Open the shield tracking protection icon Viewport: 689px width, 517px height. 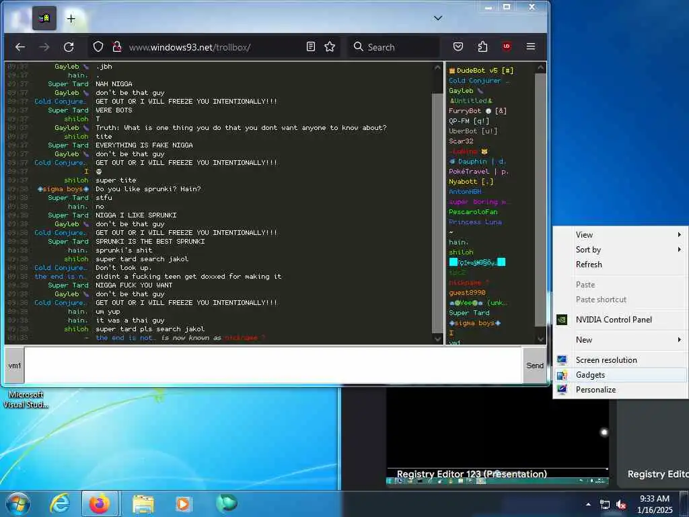(x=98, y=47)
